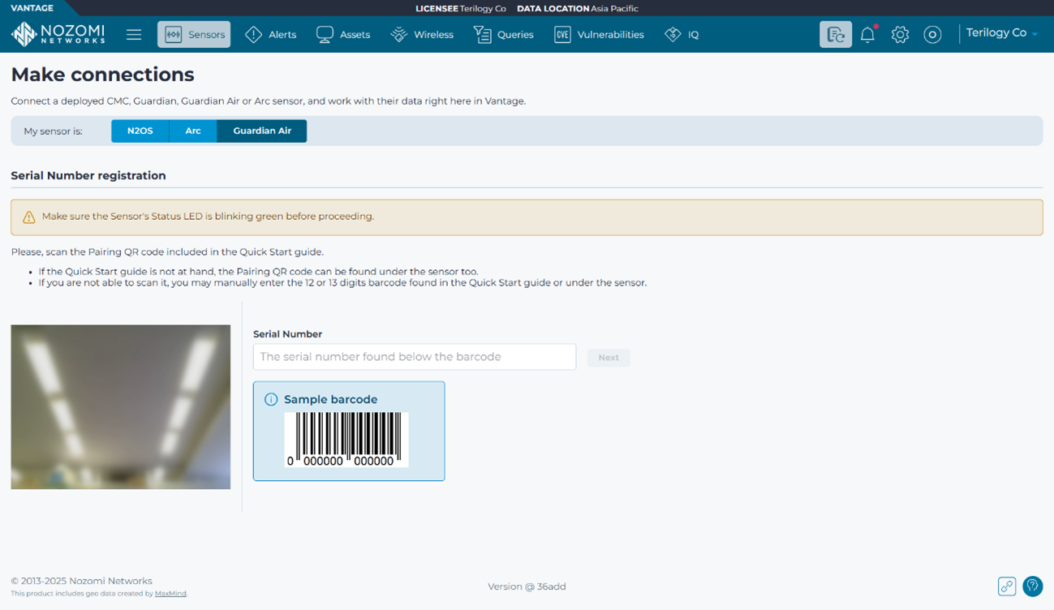Screen dimensions: 1054x610
Task: Click the warning triangle icon in banner
Action: [x=29, y=217]
